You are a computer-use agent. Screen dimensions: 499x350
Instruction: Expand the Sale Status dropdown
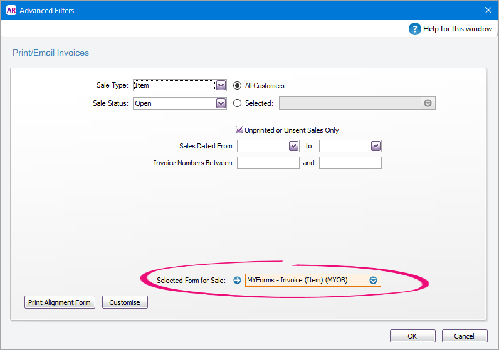point(221,103)
